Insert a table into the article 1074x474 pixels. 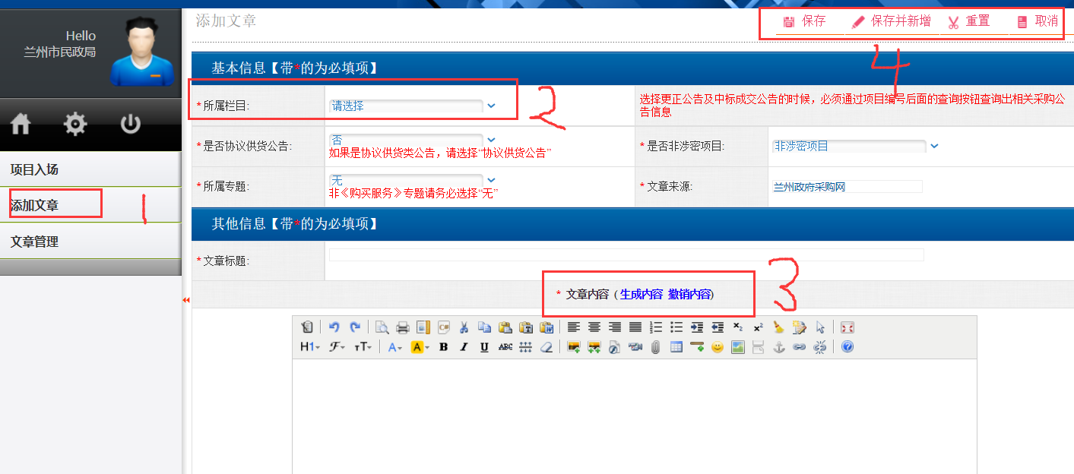click(x=676, y=347)
